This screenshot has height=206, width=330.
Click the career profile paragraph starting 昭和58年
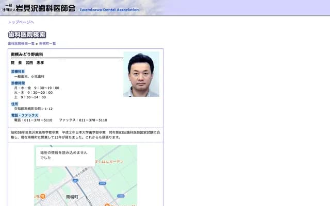[x=86, y=135]
